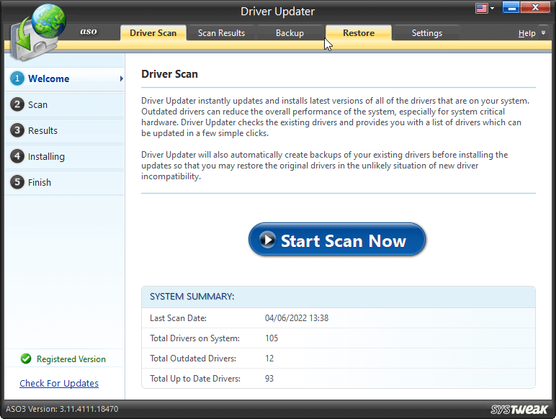The width and height of the screenshot is (556, 419).
Task: Click the ASO3 Version text in status bar
Action: pyautogui.click(x=62, y=409)
